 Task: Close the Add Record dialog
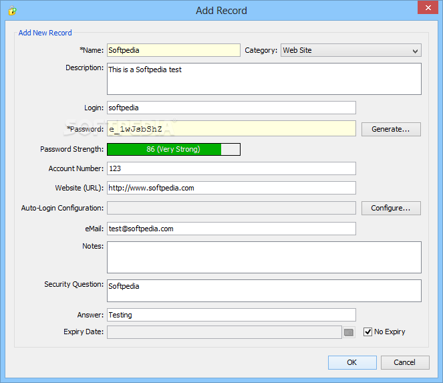pos(428,7)
